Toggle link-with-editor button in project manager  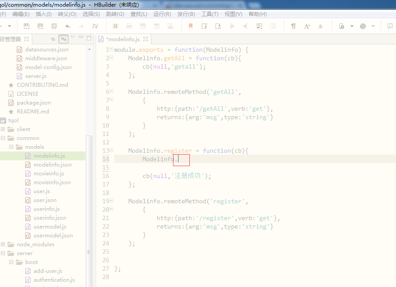click(x=64, y=39)
